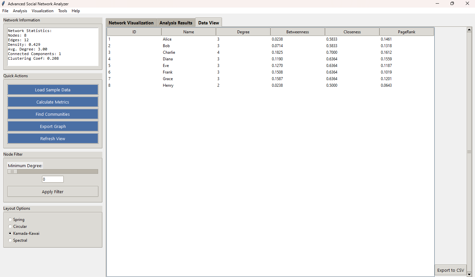The image size is (475, 277).
Task: Switch to the Network Visualization tab
Action: click(x=131, y=23)
